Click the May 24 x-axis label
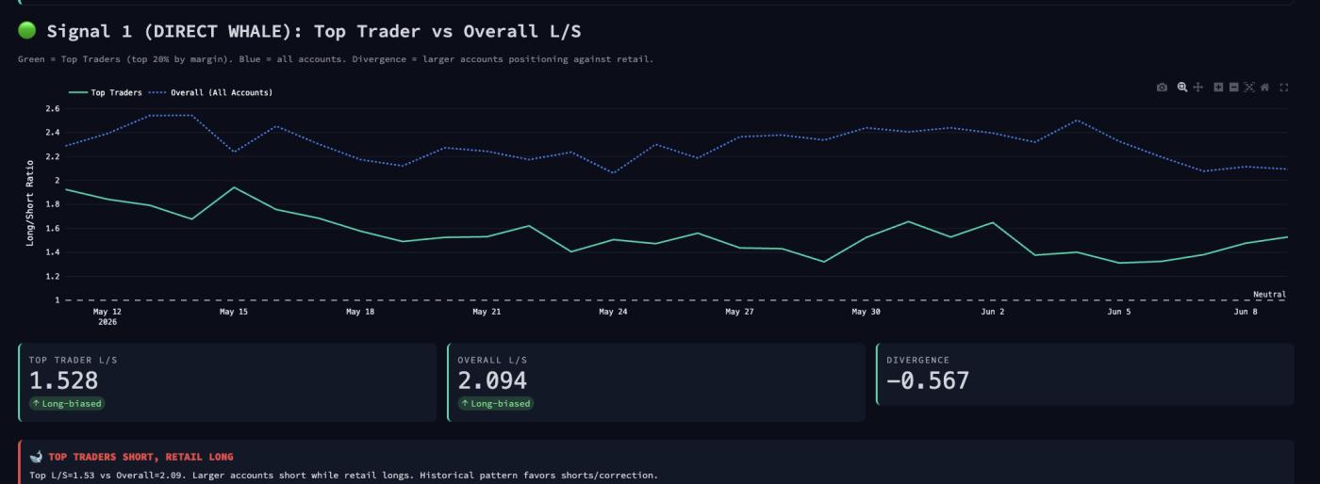Viewport: 1320px width, 484px height. [613, 312]
